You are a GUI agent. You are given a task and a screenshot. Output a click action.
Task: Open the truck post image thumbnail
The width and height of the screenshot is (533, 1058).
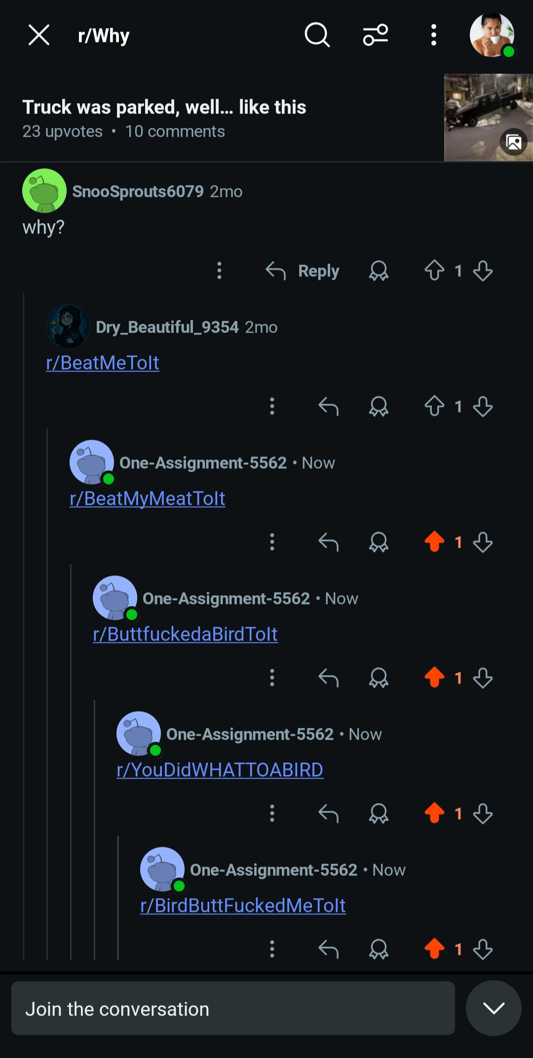coord(489,117)
